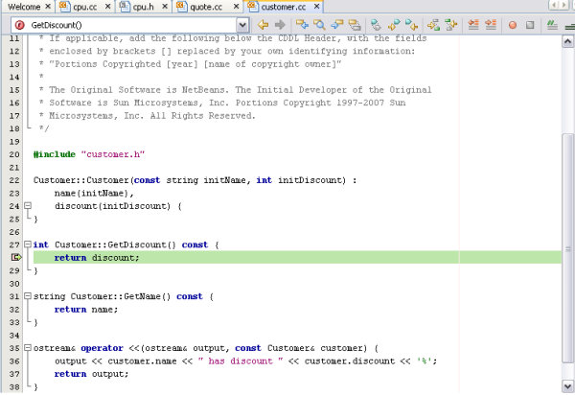Image resolution: width=575 pixels, height=395 pixels.
Task: Click line number 20 in gutter
Action: click(x=14, y=154)
